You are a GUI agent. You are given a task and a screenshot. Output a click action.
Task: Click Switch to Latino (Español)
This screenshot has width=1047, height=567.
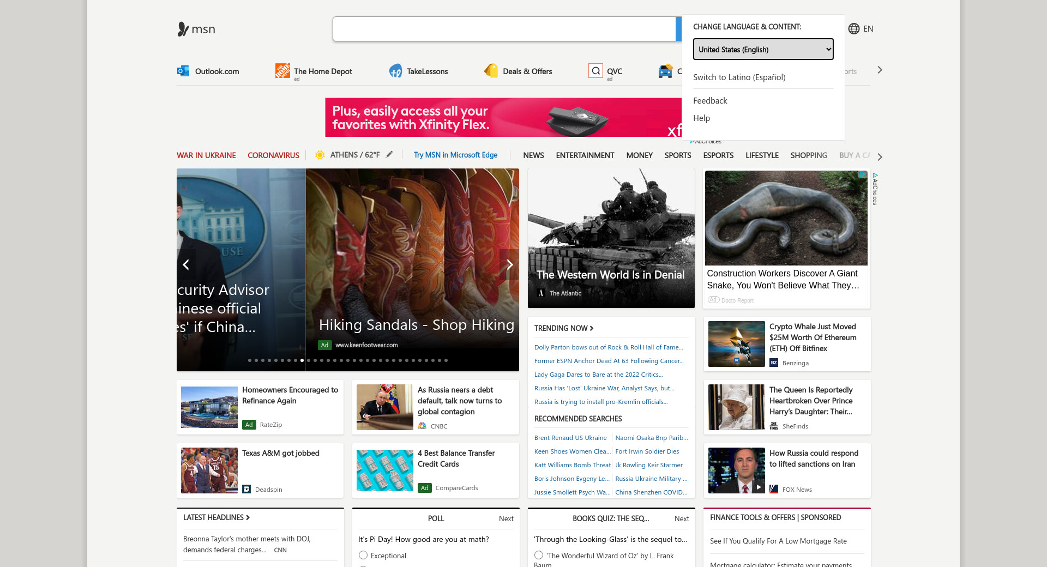[739, 77]
